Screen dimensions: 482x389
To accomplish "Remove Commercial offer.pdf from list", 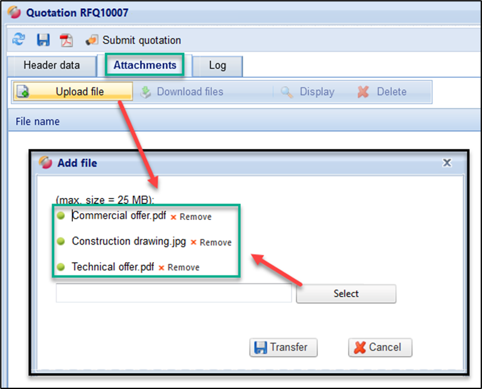I will pos(191,217).
